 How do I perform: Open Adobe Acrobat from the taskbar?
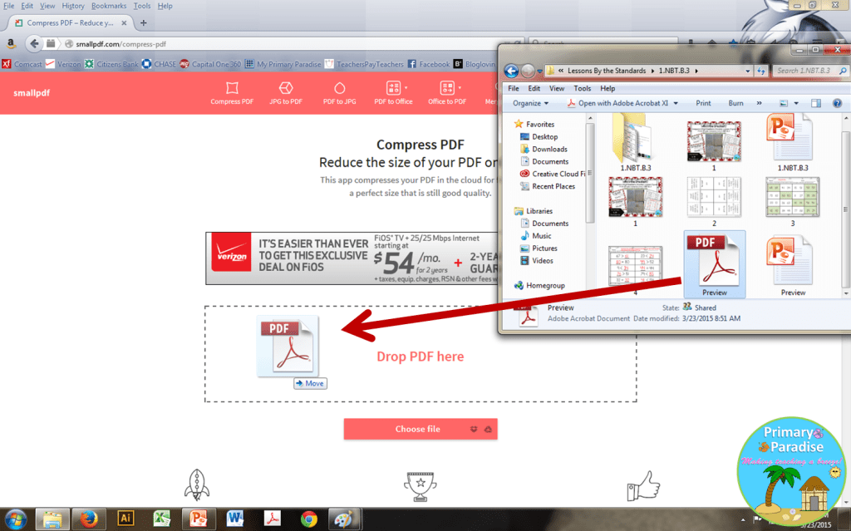pyautogui.click(x=272, y=519)
